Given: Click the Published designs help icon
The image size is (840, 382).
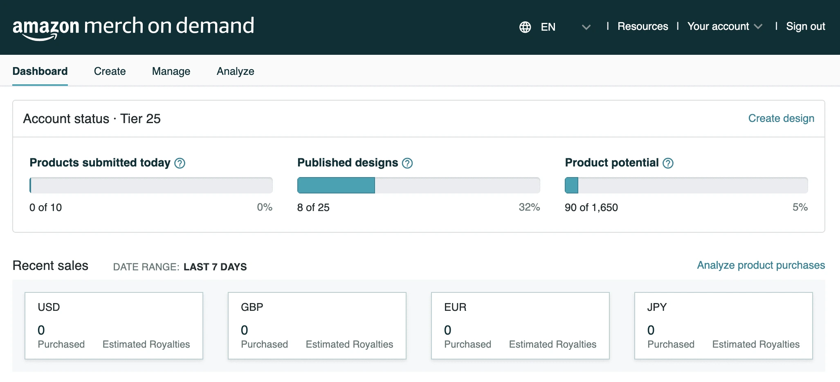Looking at the screenshot, I should click(x=407, y=163).
